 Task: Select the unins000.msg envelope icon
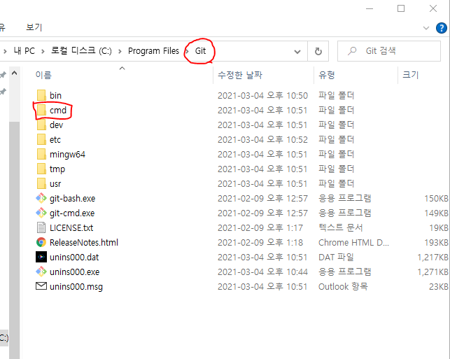click(41, 286)
